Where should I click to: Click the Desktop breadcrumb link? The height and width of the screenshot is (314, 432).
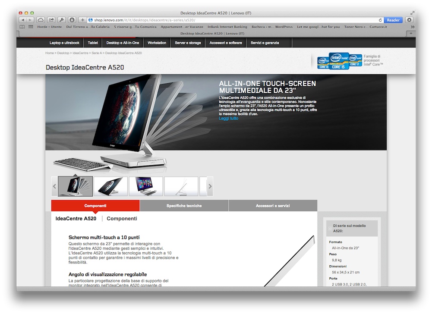(63, 53)
